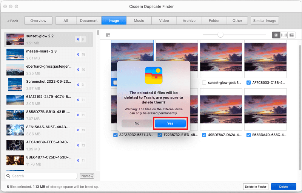
Task: Confirm deletion with the Yes button
Action: (170, 123)
